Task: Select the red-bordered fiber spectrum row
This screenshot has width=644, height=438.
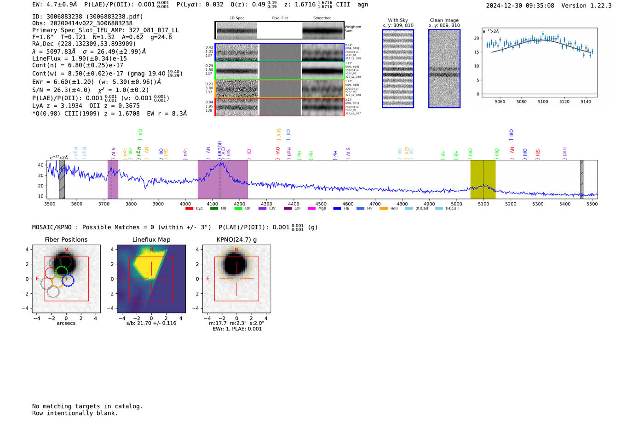Action: [280, 107]
